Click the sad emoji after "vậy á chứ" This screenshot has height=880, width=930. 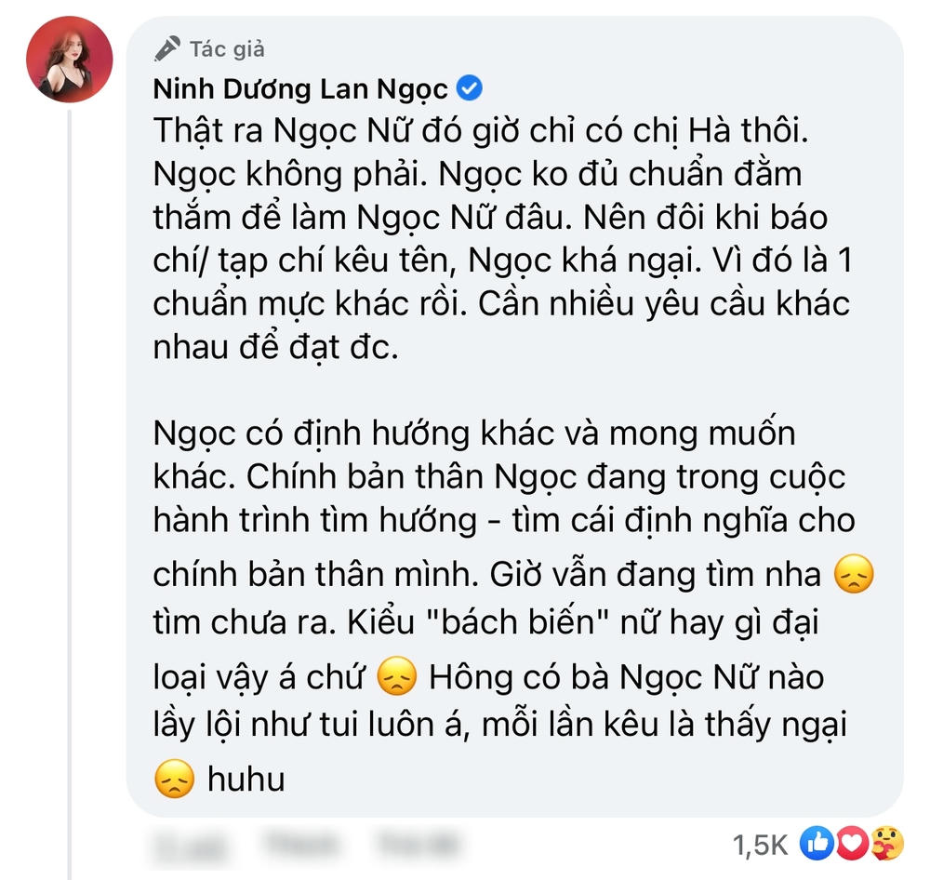[x=397, y=676]
